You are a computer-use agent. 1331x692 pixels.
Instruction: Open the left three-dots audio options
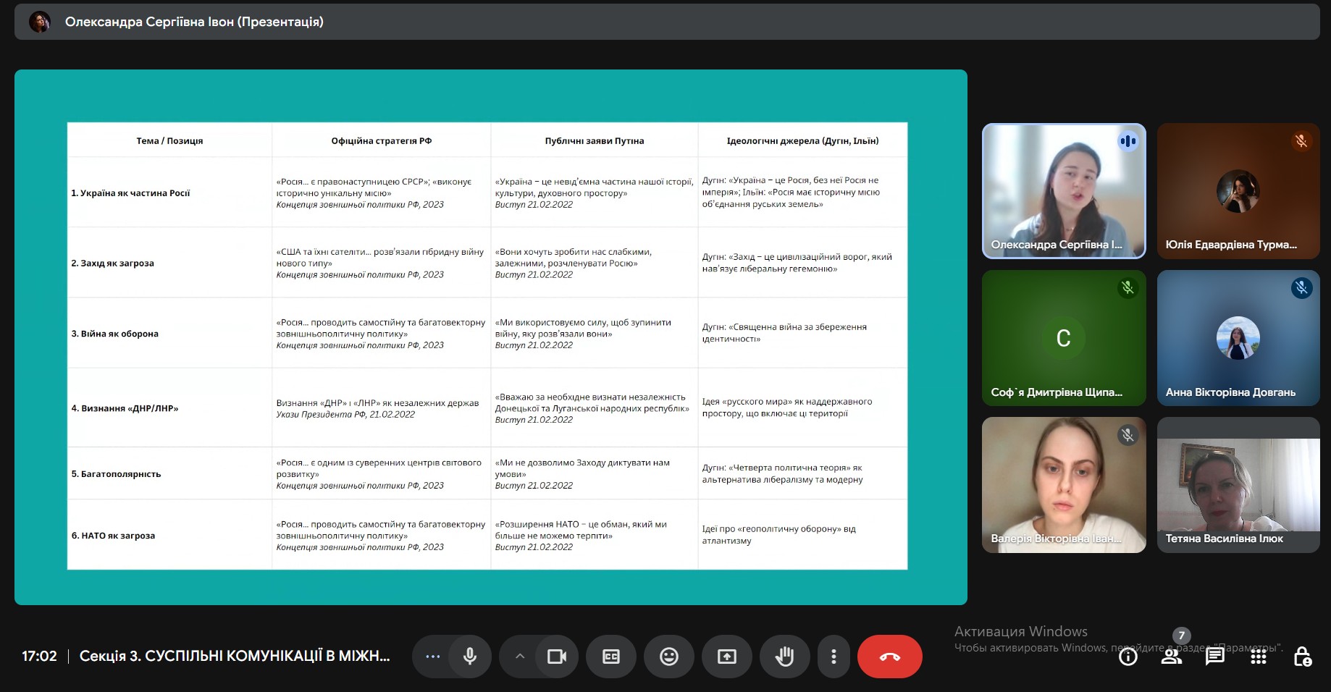(433, 657)
